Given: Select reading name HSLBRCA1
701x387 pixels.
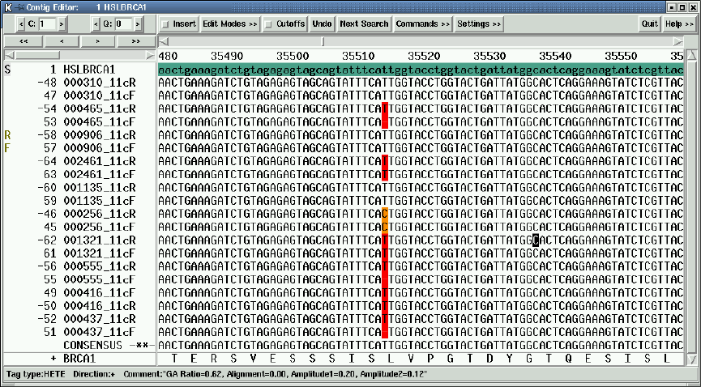Looking at the screenshot, I should click(x=89, y=70).
